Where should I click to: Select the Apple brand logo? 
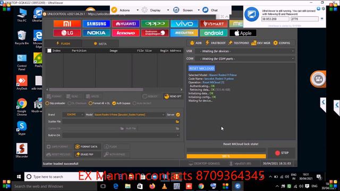[243, 33]
